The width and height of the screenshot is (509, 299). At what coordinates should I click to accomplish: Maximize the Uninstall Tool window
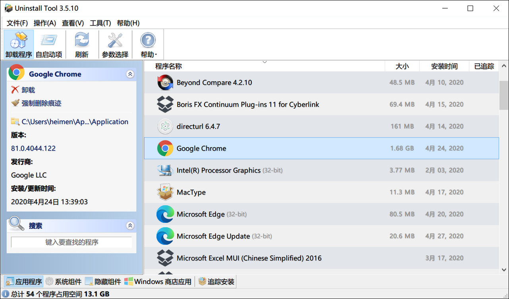pyautogui.click(x=470, y=8)
